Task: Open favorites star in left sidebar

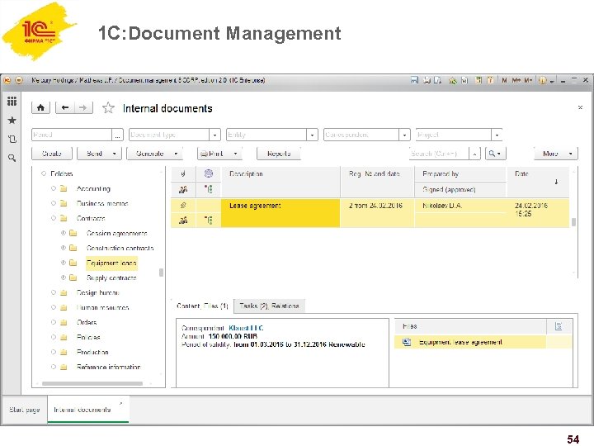Action: pyautogui.click(x=12, y=121)
